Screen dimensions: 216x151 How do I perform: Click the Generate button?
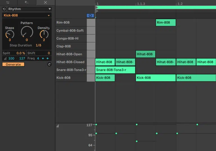pyautogui.click(x=13, y=64)
